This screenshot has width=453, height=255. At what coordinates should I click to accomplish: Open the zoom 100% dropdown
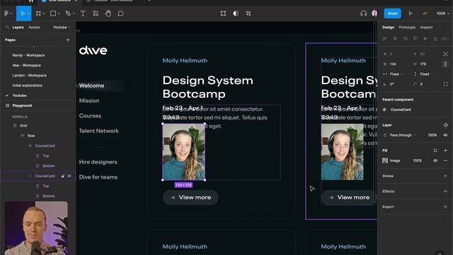pyautogui.click(x=442, y=13)
